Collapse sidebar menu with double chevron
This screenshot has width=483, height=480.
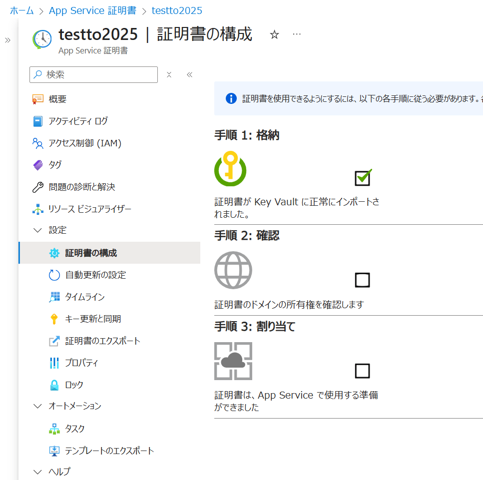pos(189,75)
